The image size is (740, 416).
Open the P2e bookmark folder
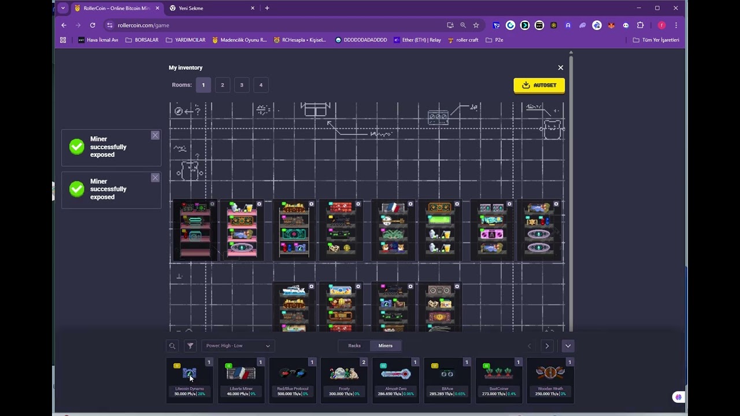pyautogui.click(x=494, y=40)
